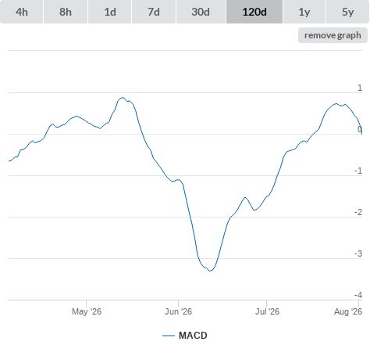Switch to the 8h time range
The image size is (370, 356).
pos(66,12)
